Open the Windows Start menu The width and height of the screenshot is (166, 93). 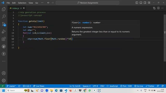(x=3, y=90)
